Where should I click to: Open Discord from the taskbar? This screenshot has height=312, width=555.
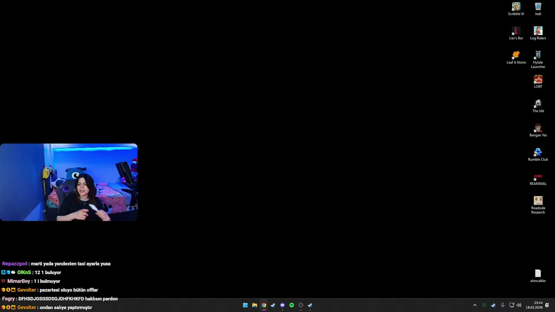(x=282, y=305)
